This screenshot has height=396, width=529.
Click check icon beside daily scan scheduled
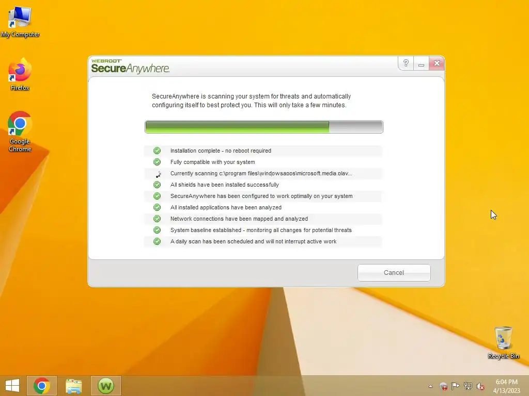pyautogui.click(x=157, y=241)
